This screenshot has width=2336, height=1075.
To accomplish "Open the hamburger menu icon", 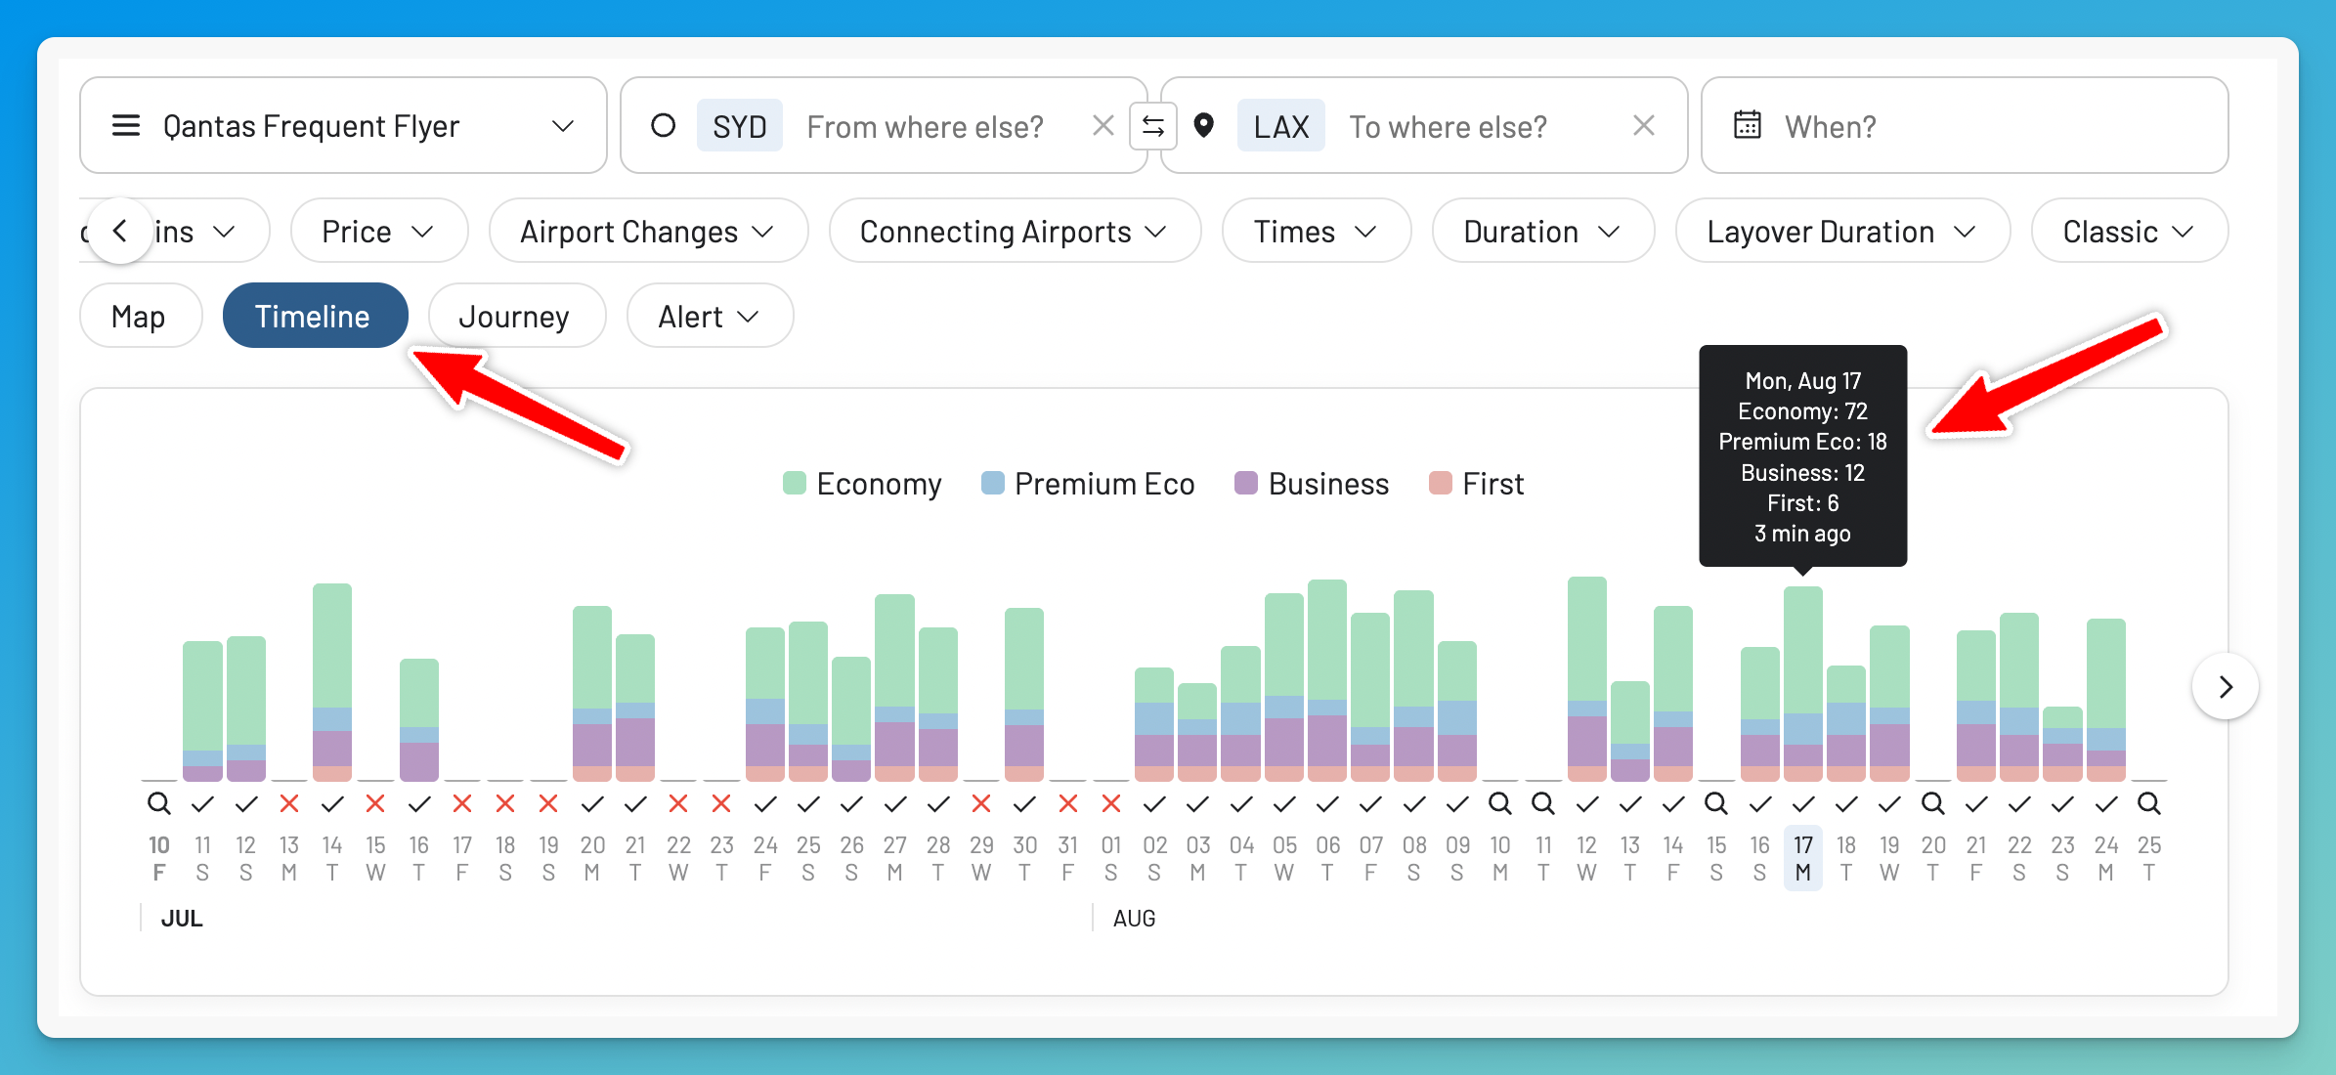I will (x=126, y=126).
